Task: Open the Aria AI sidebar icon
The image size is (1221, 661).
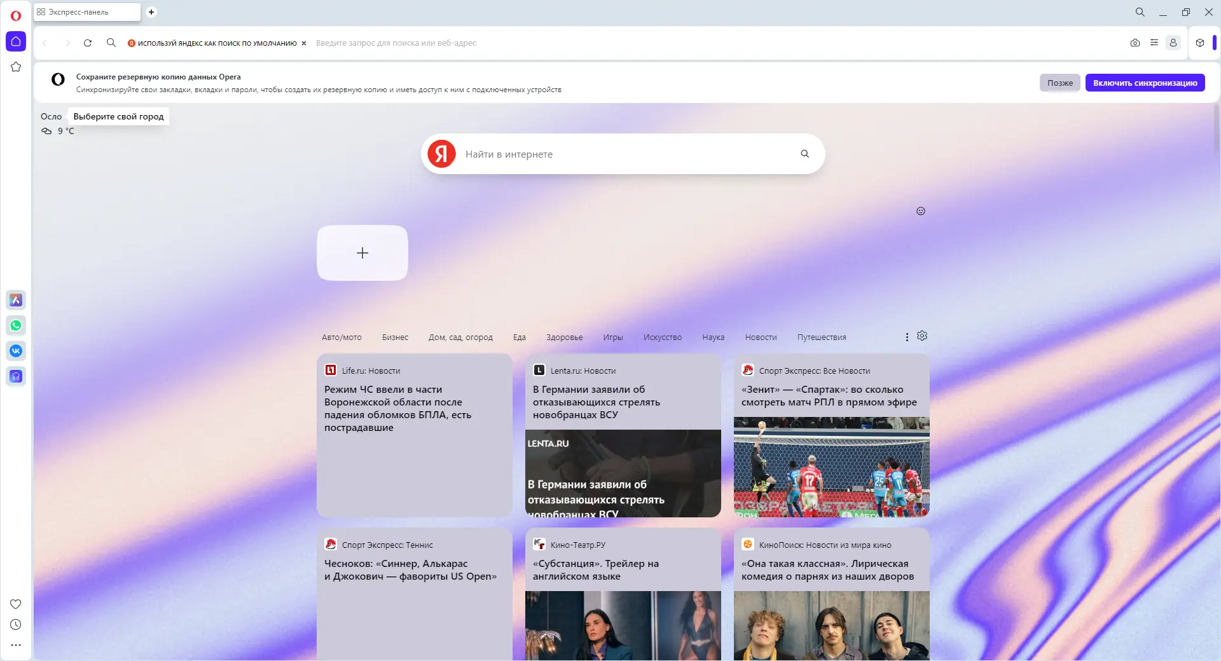Action: pos(16,300)
